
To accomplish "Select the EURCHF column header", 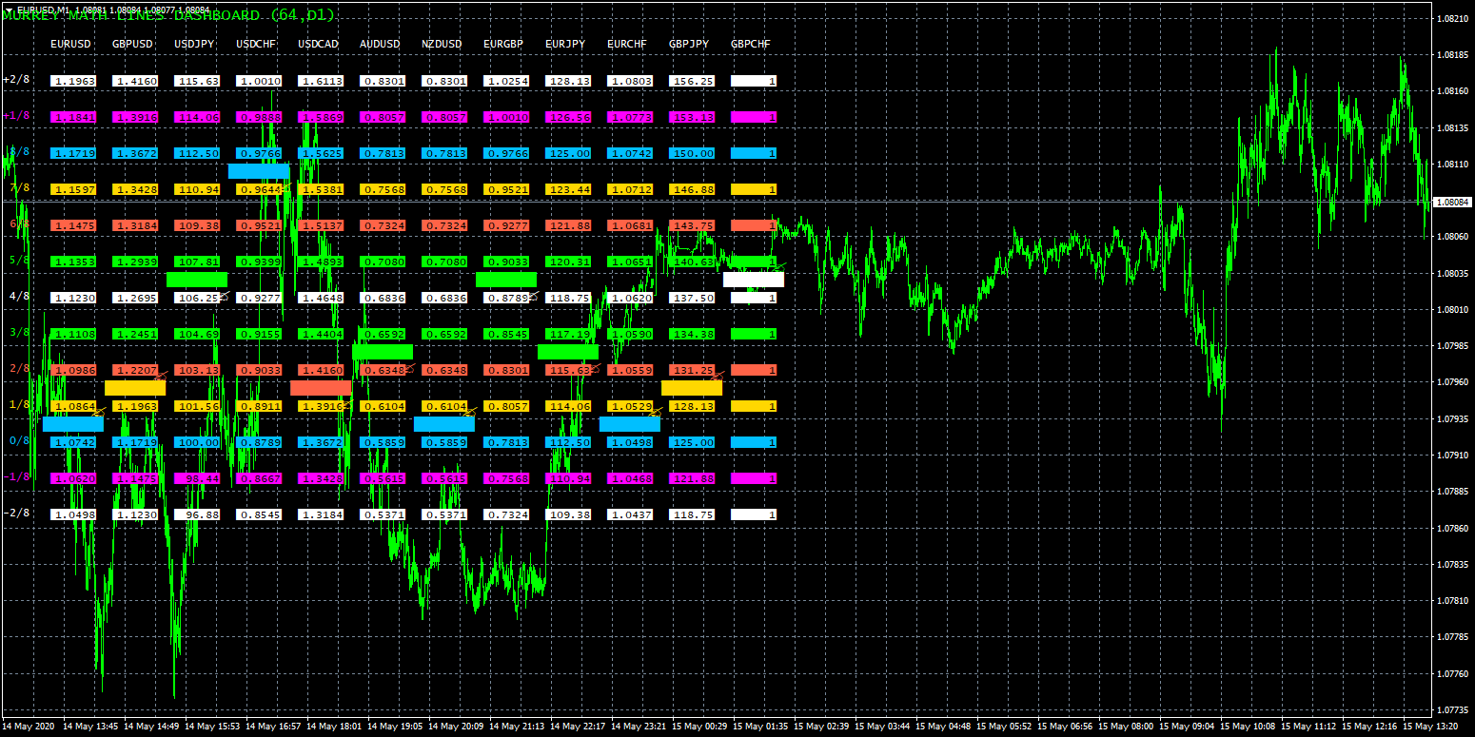I will point(627,45).
